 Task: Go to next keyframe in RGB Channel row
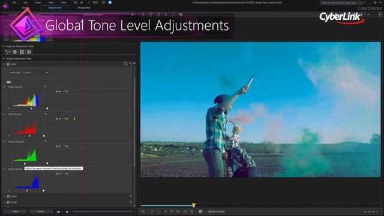point(67,92)
